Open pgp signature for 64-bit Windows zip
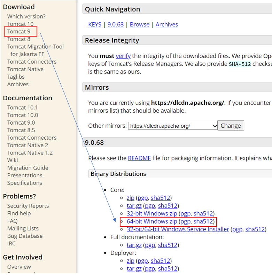The height and width of the screenshot is (275, 272). click(186, 221)
